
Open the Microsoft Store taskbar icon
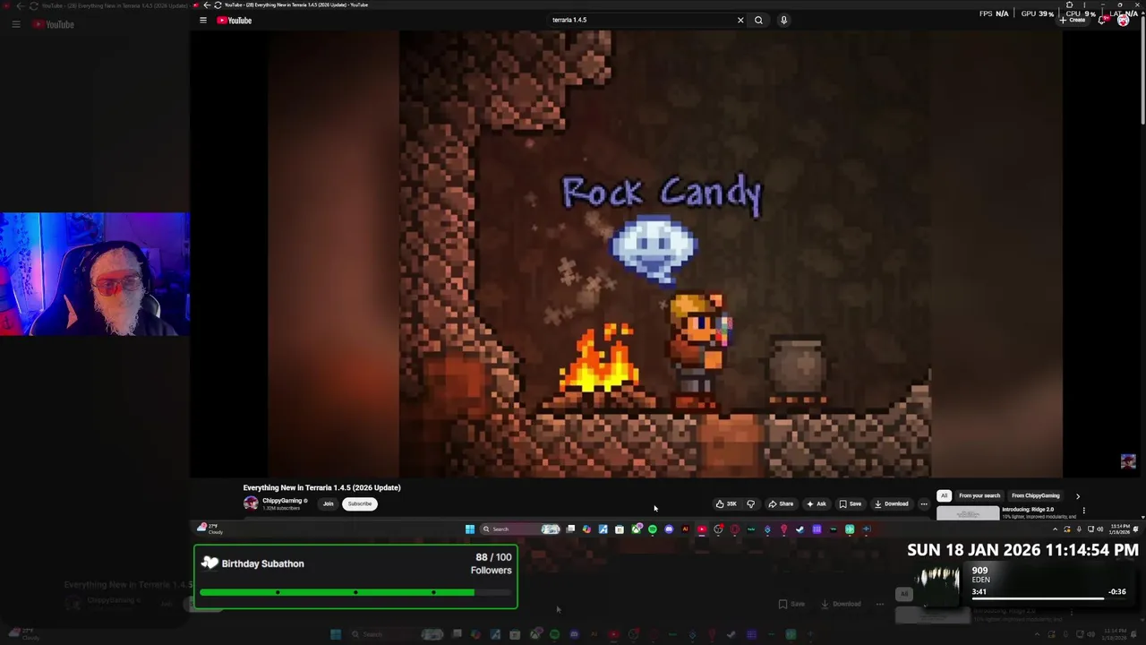[x=619, y=529]
